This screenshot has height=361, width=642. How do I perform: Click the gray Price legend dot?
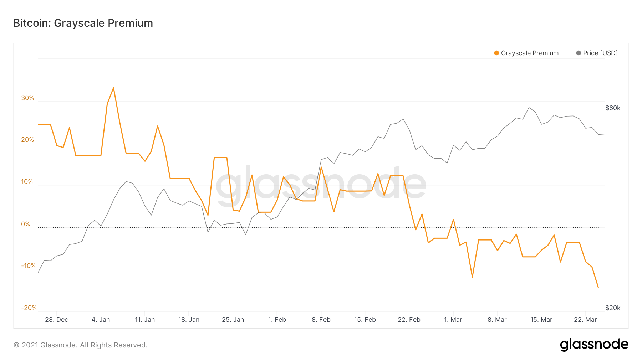click(579, 53)
